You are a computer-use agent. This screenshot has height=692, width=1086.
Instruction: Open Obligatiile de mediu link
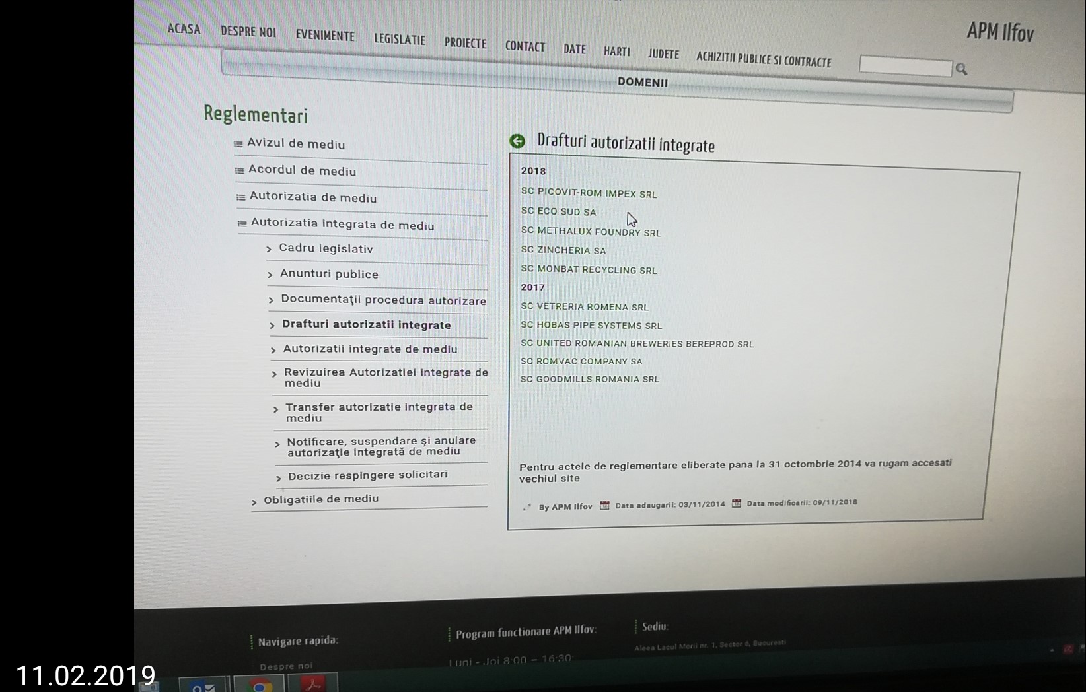pos(321,499)
